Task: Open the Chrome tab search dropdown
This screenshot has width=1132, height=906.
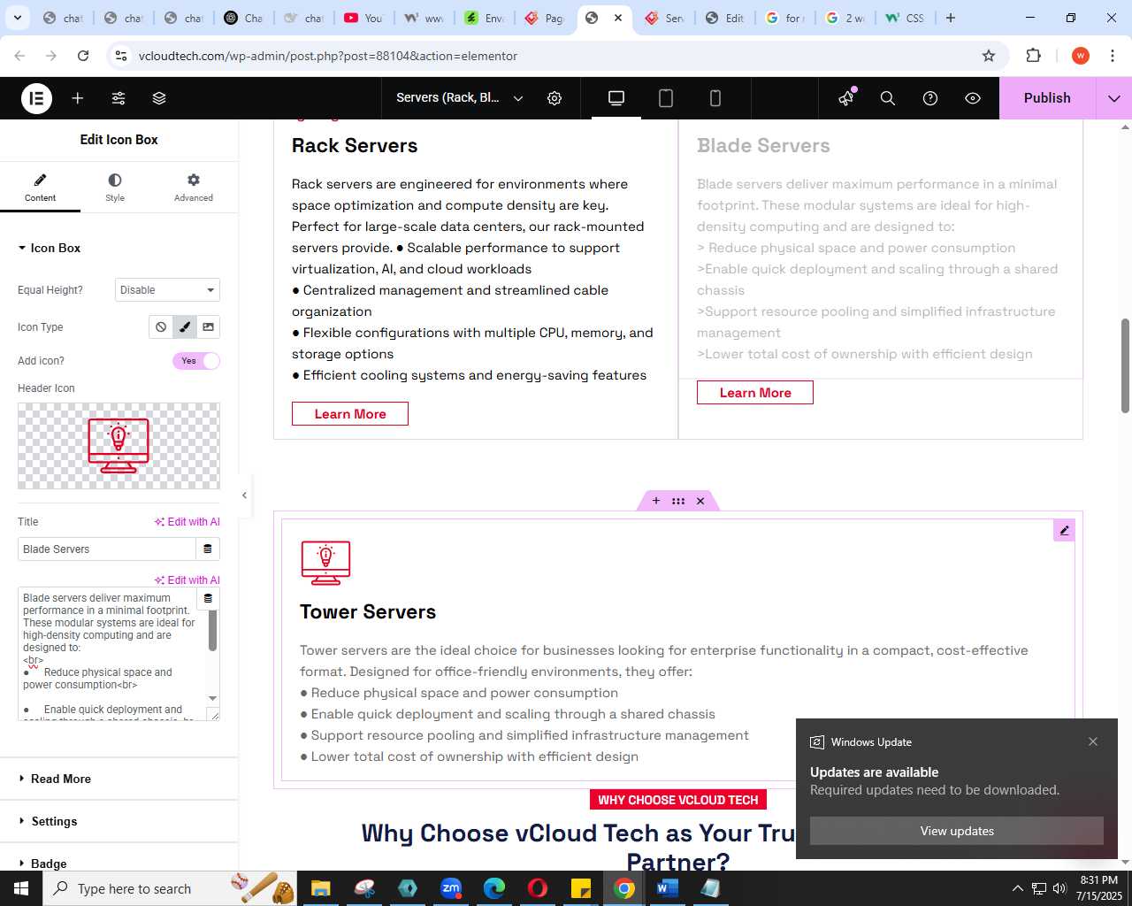Action: tap(17, 18)
